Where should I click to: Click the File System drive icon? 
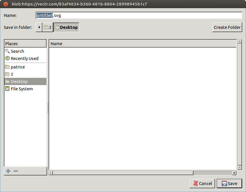[x=7, y=89]
